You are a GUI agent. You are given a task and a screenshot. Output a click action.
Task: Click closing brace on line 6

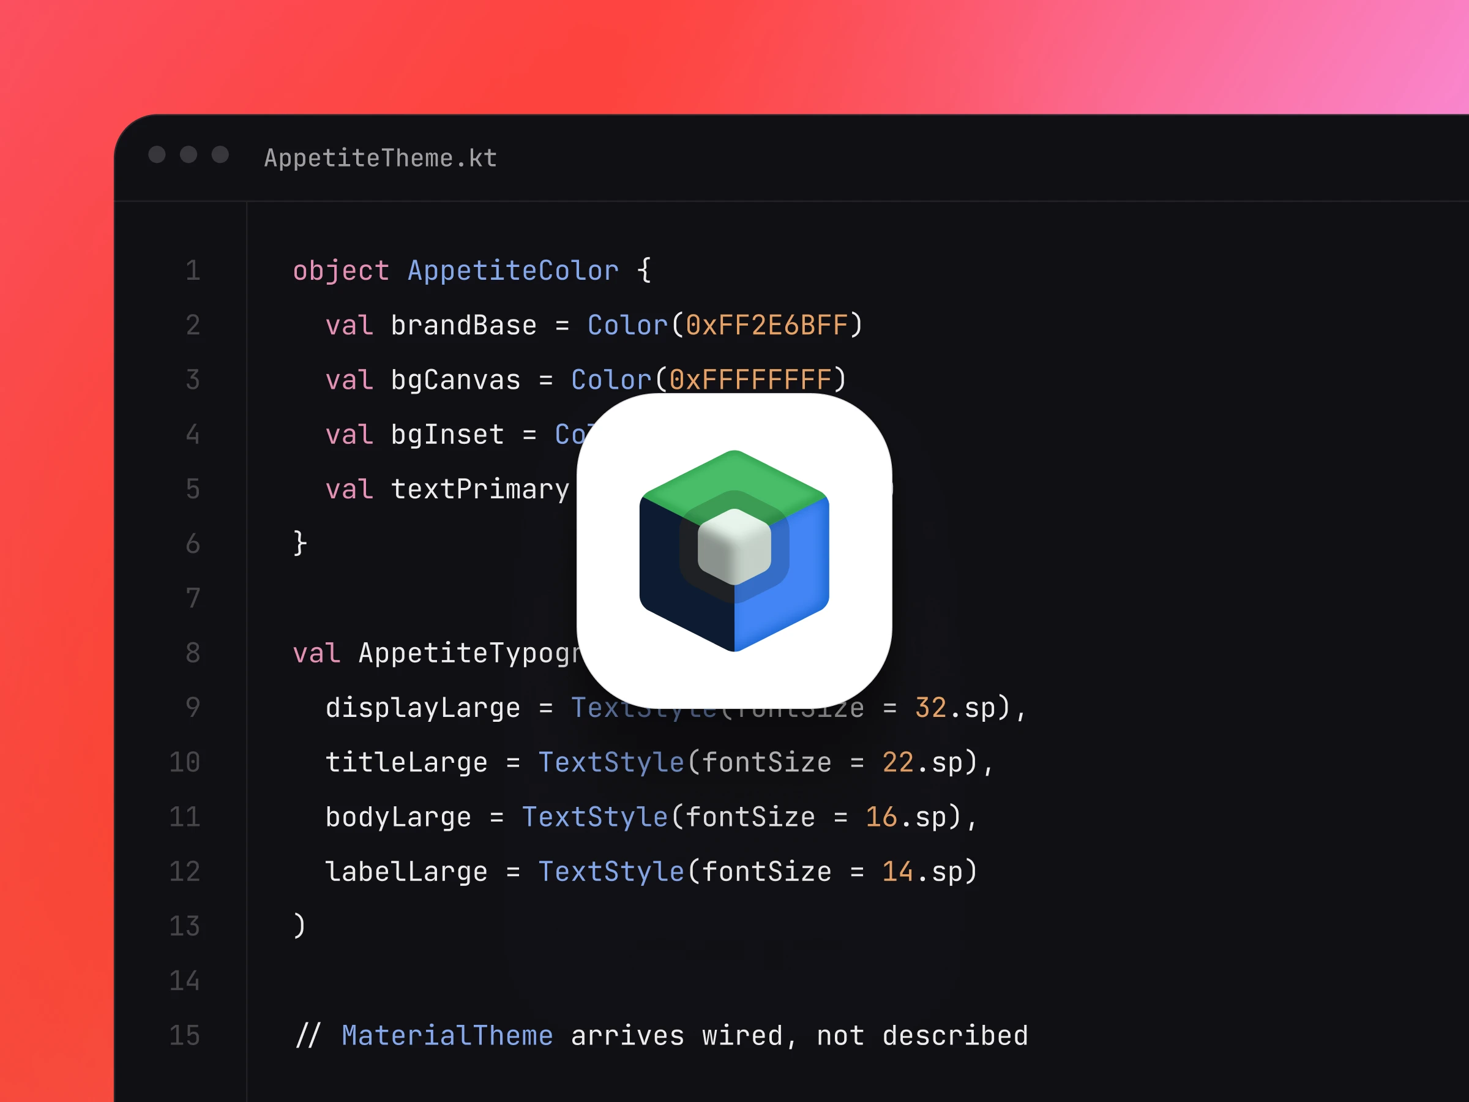[x=300, y=544]
